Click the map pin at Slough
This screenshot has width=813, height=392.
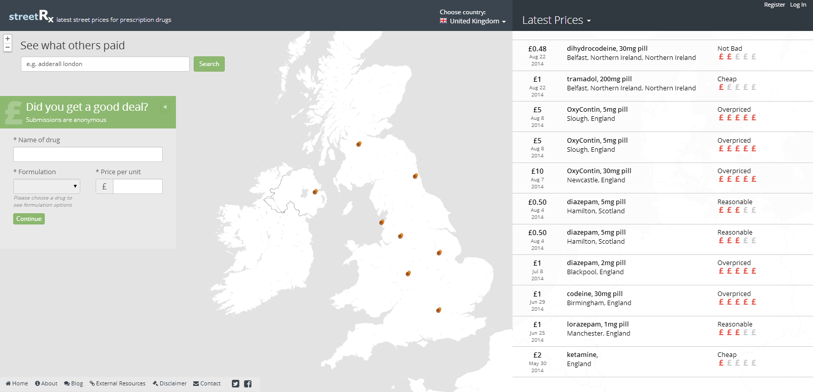click(439, 310)
